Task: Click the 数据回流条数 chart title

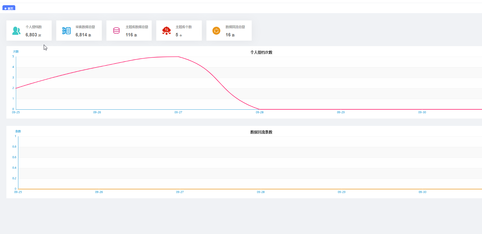Action: [x=261, y=132]
